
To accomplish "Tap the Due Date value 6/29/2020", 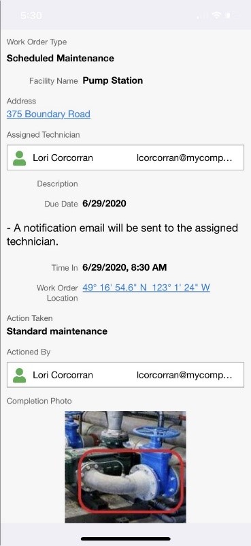I will (x=104, y=204).
